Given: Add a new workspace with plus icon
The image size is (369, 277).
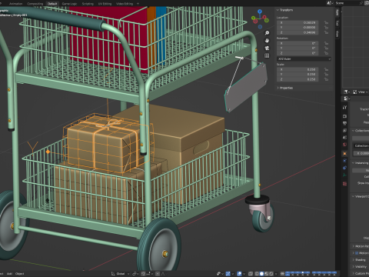Looking at the screenshot, I should click(x=138, y=4).
